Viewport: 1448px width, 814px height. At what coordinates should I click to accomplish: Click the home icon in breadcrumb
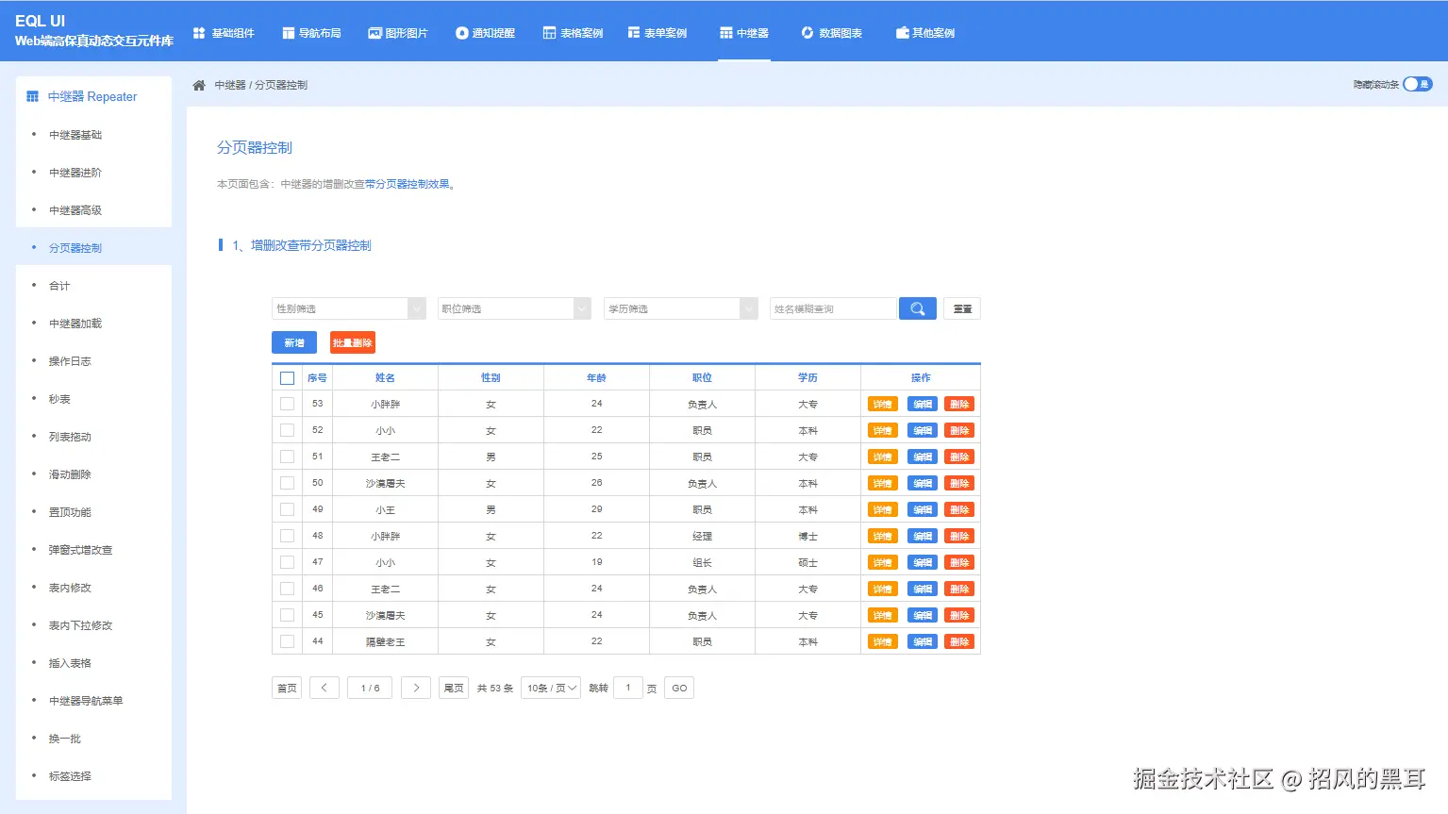point(199,85)
